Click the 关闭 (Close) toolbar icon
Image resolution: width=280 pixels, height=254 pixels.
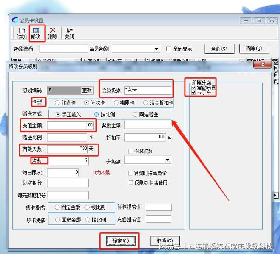[x=70, y=33]
